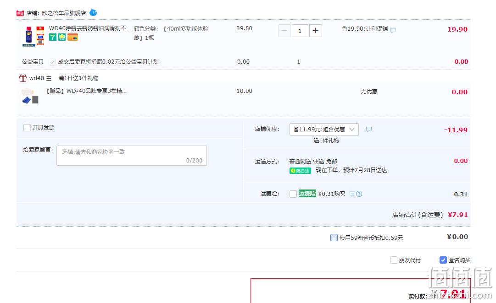Uncheck the 匿名购买 anonymous purchase checkbox
This screenshot has height=303, width=496.
click(443, 260)
